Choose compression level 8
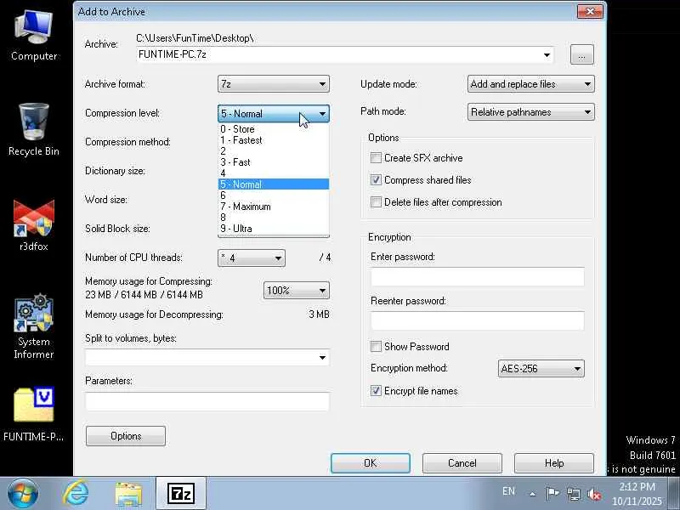Screen dimensions: 680x510 tap(273, 218)
